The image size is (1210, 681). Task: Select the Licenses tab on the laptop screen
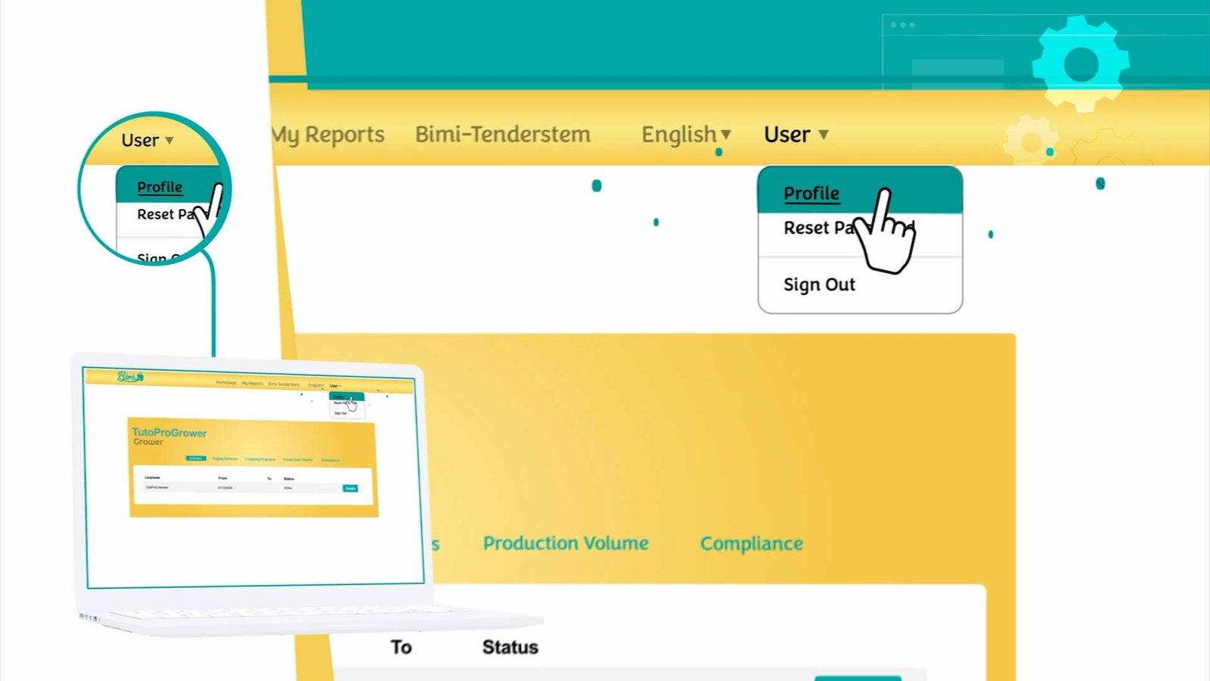(x=196, y=459)
